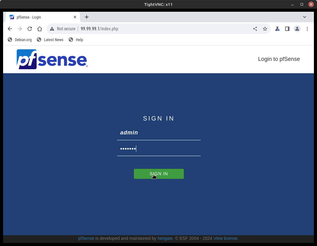
Task: Open a new browser tab
Action: click(x=87, y=17)
